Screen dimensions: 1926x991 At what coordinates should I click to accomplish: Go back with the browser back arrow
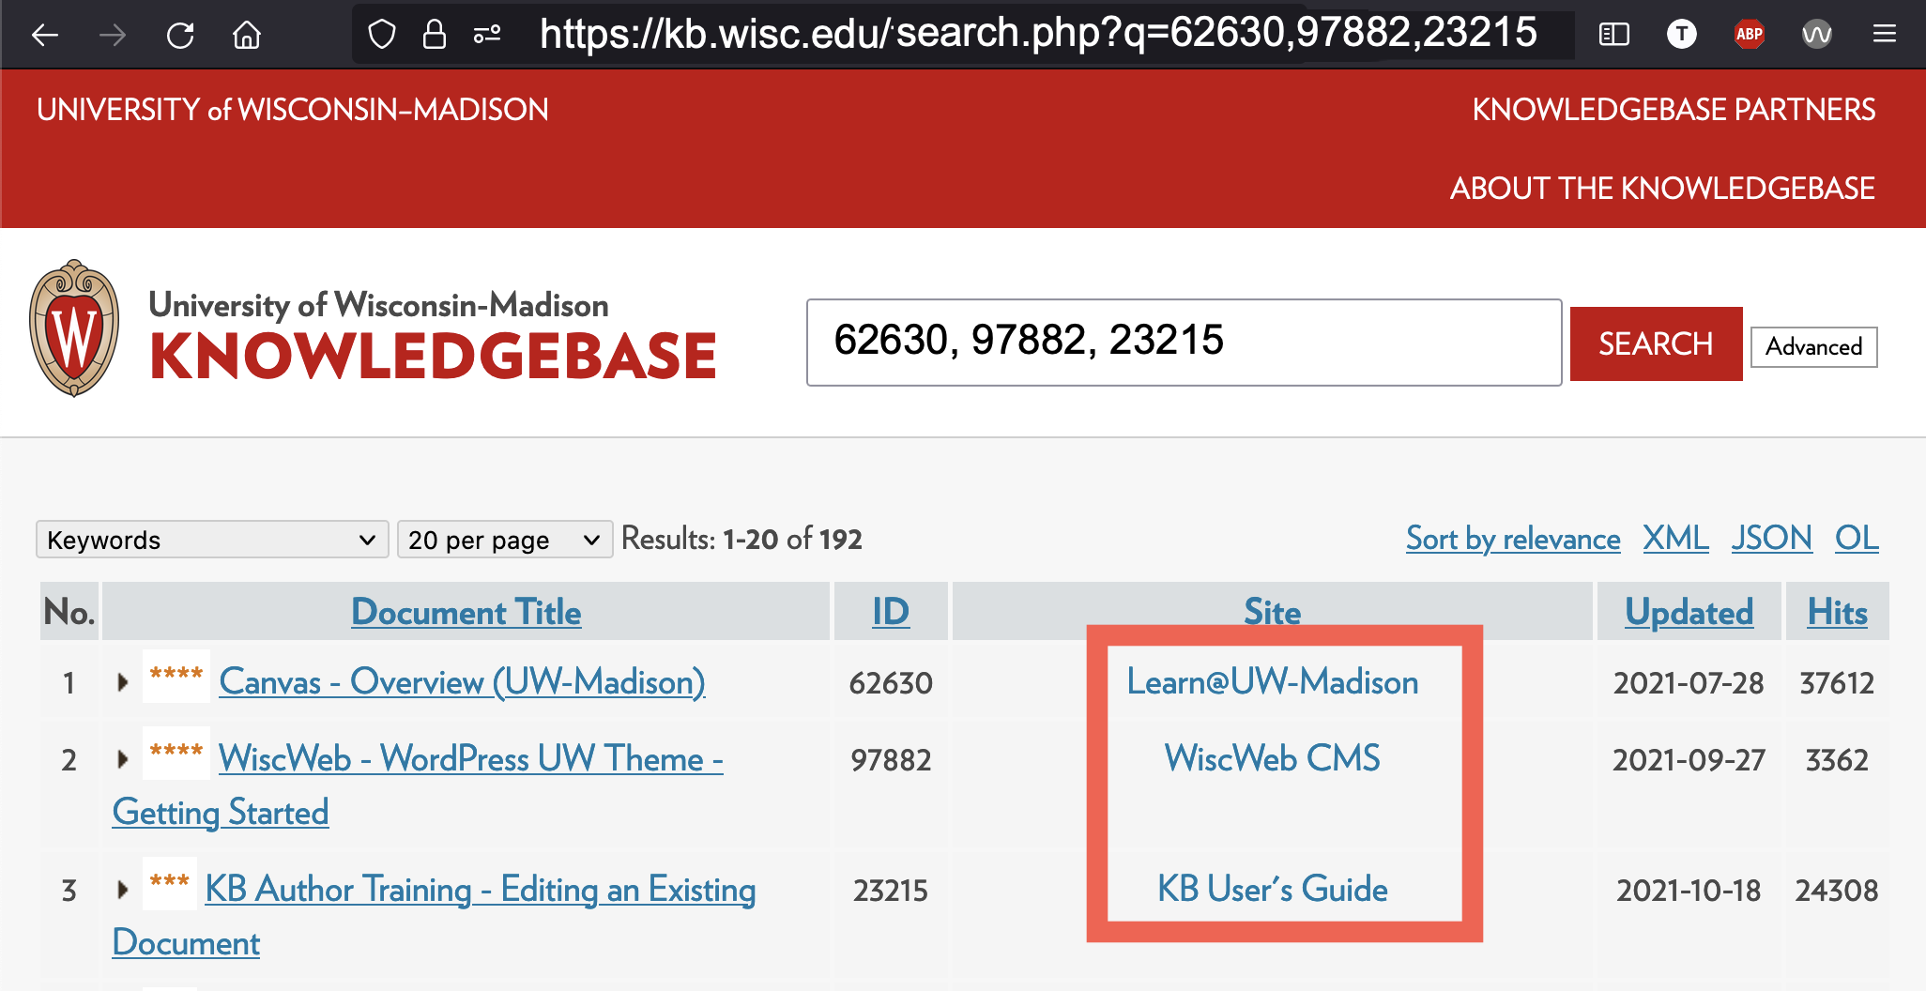click(45, 36)
